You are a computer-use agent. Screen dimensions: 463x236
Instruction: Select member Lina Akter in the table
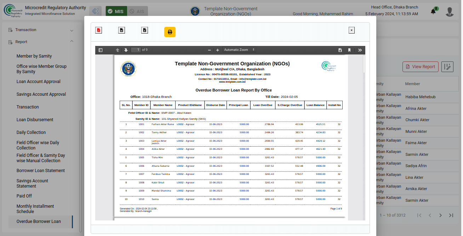tap(415, 177)
